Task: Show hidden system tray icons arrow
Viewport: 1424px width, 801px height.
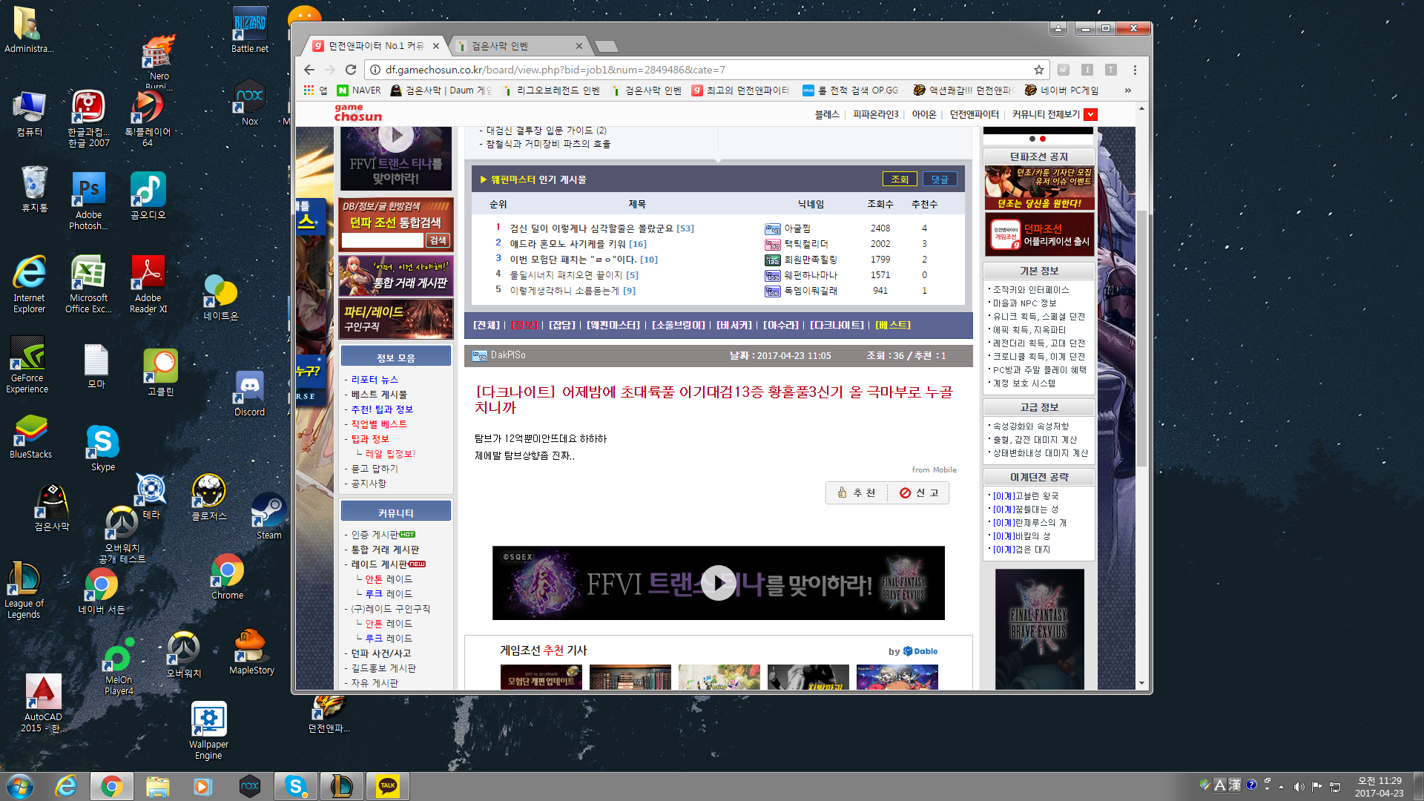Action: tap(1281, 786)
